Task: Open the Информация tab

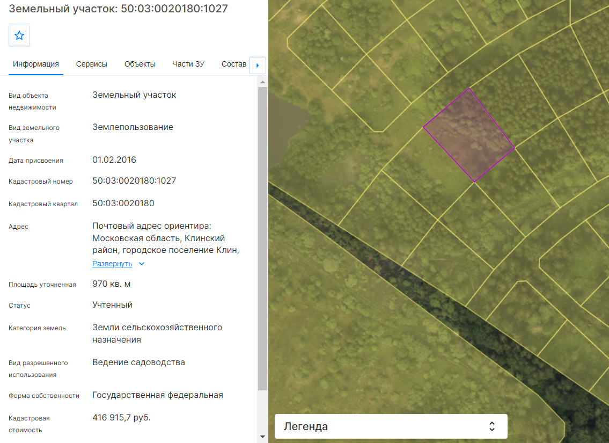Action: tap(36, 64)
